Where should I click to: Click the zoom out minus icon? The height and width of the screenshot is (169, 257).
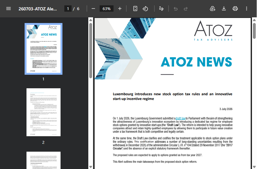coord(93,9)
